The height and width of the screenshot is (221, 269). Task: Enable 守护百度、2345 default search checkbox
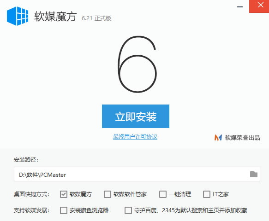(x=128, y=210)
